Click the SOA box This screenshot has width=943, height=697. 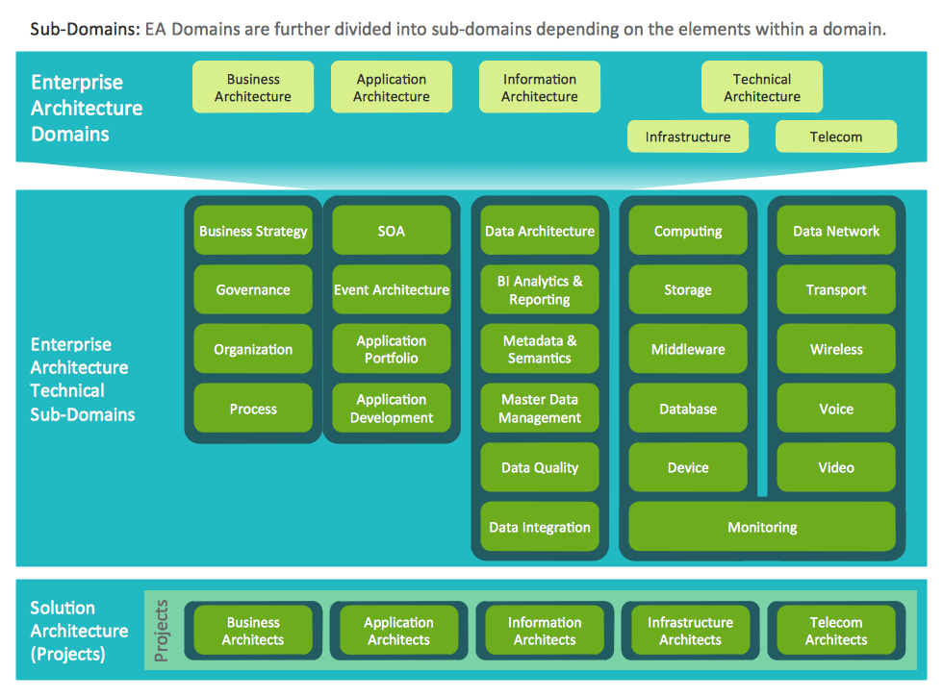pyautogui.click(x=392, y=231)
